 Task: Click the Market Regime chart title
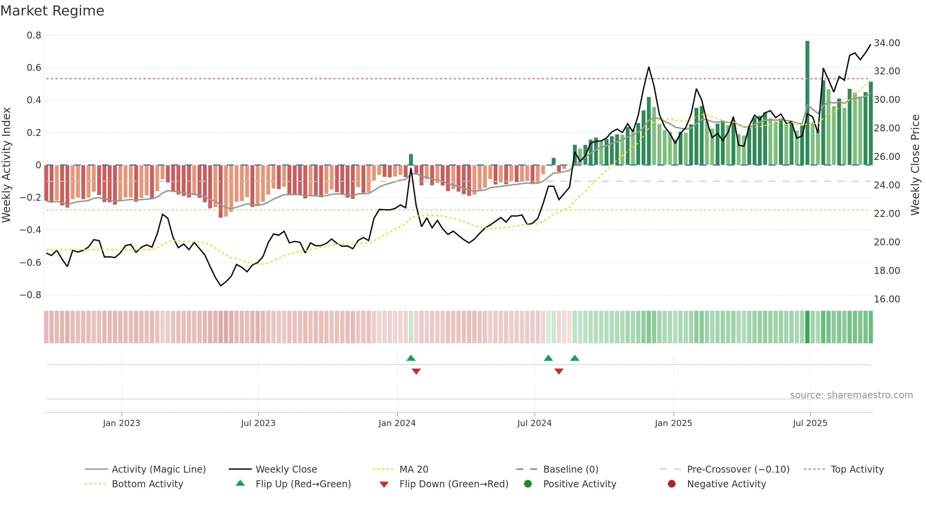coord(52,11)
